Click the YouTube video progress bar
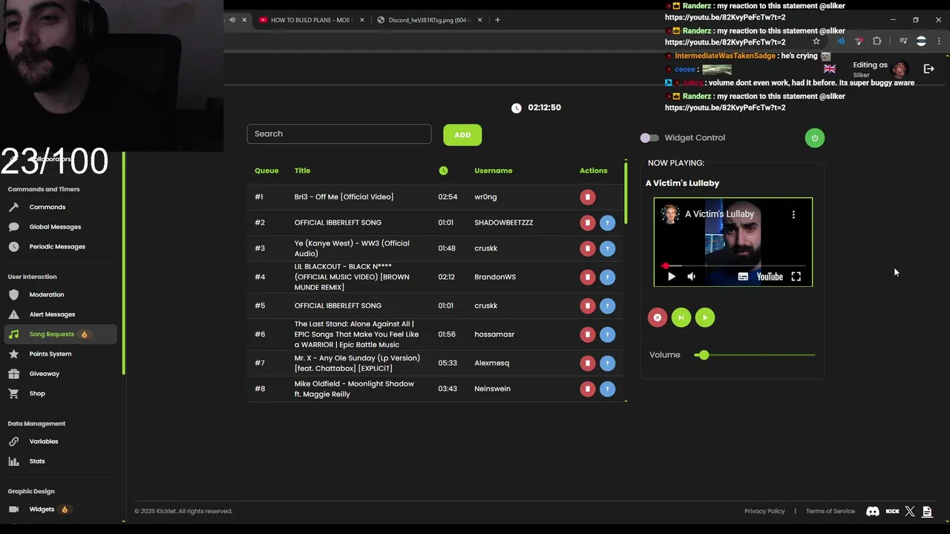 [733, 266]
